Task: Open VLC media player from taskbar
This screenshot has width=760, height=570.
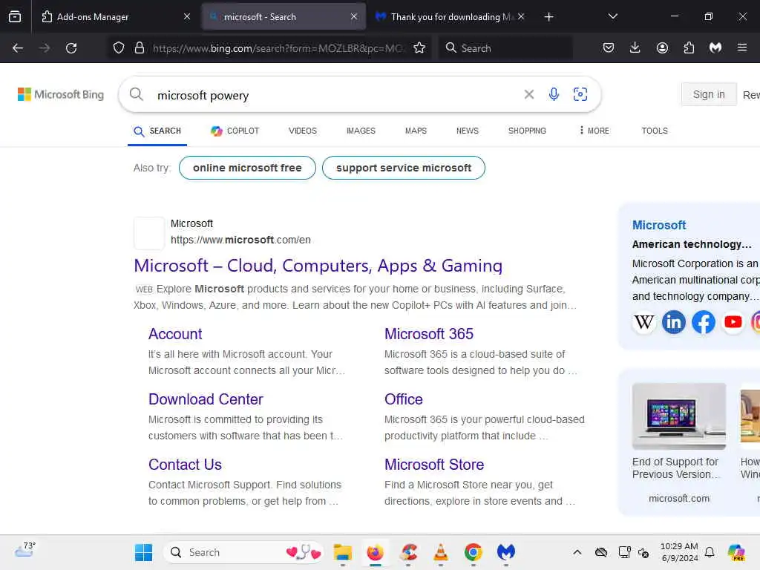Action: point(441,552)
